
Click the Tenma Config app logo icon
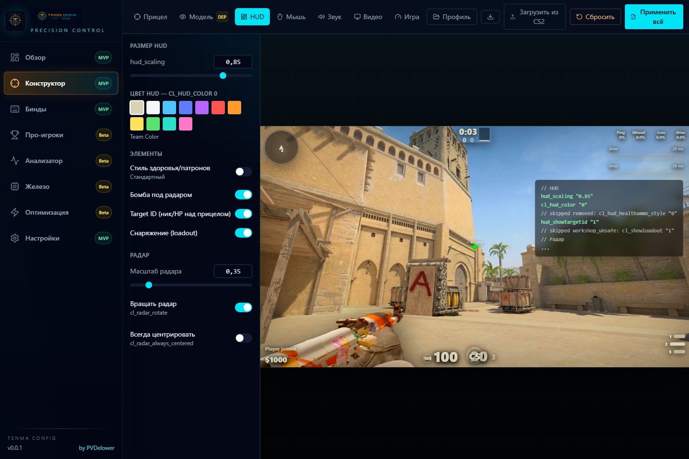coord(15,21)
